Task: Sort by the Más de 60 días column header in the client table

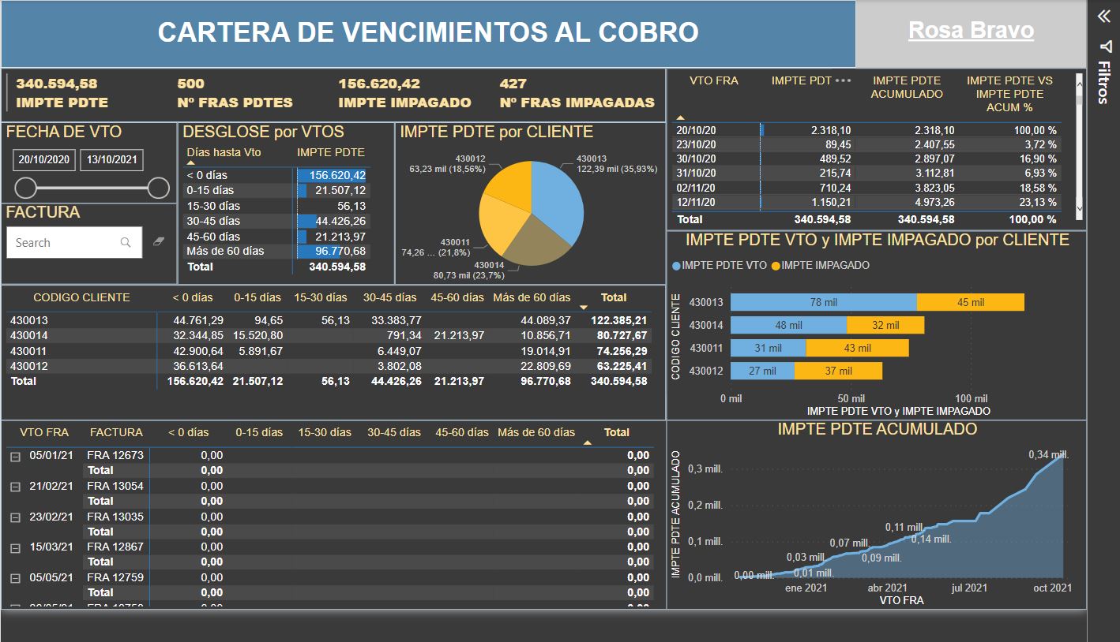Action: coord(531,298)
